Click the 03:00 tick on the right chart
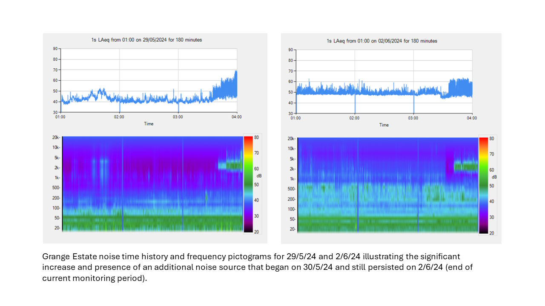This screenshot has height=306, width=545. click(x=413, y=118)
